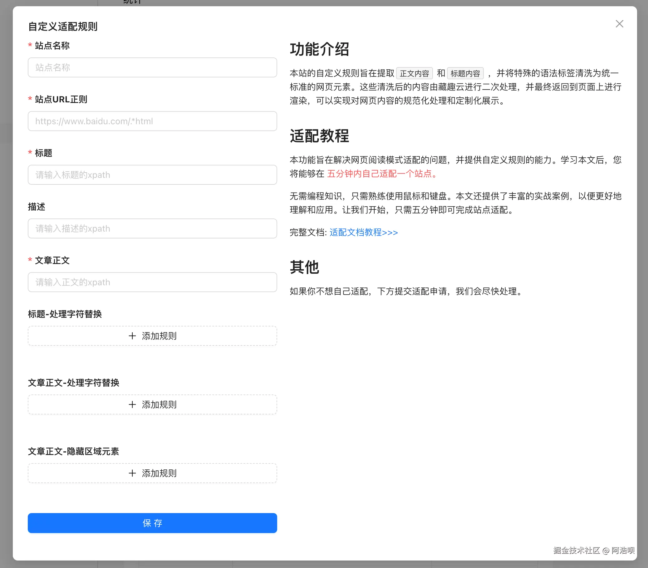648x568 pixels.
Task: Click the https://www.baidu.com placeholder field
Action: (x=152, y=121)
